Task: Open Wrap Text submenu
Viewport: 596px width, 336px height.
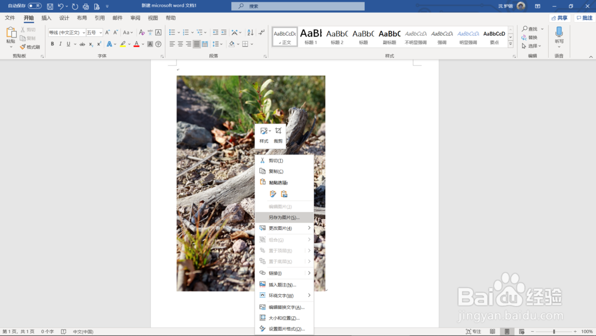Action: pyautogui.click(x=284, y=295)
